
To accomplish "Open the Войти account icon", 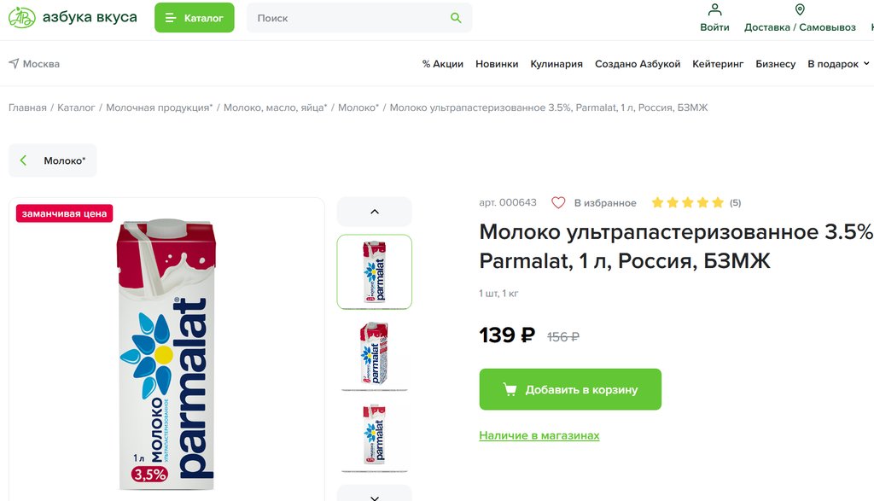I will pos(714,10).
